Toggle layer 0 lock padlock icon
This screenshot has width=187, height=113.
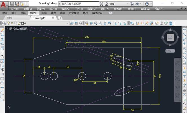click(x=19, y=23)
